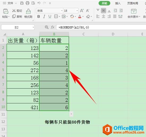
Task: Expand the font size dropdown showing 18
Action: pyautogui.click(x=77, y=11)
